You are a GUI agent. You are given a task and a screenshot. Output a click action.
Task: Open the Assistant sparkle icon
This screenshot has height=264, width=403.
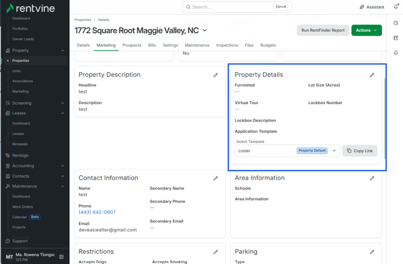point(362,7)
